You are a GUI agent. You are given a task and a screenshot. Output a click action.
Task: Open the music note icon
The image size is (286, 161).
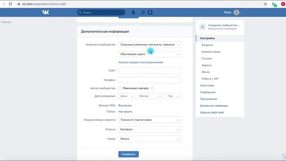pyautogui.click(x=143, y=13)
